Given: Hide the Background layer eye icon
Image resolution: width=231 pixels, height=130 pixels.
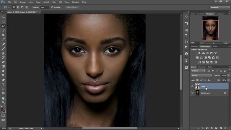Looking at the screenshot, I should click(192, 93).
